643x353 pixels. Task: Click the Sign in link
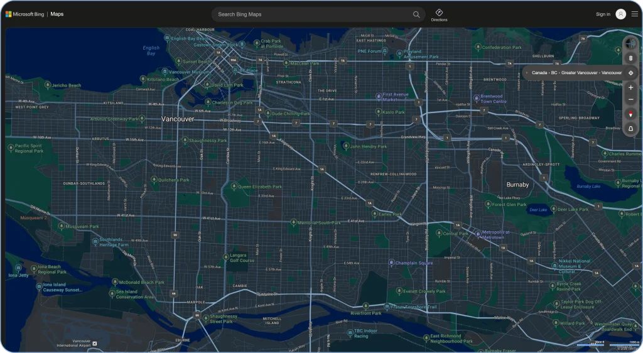(603, 14)
